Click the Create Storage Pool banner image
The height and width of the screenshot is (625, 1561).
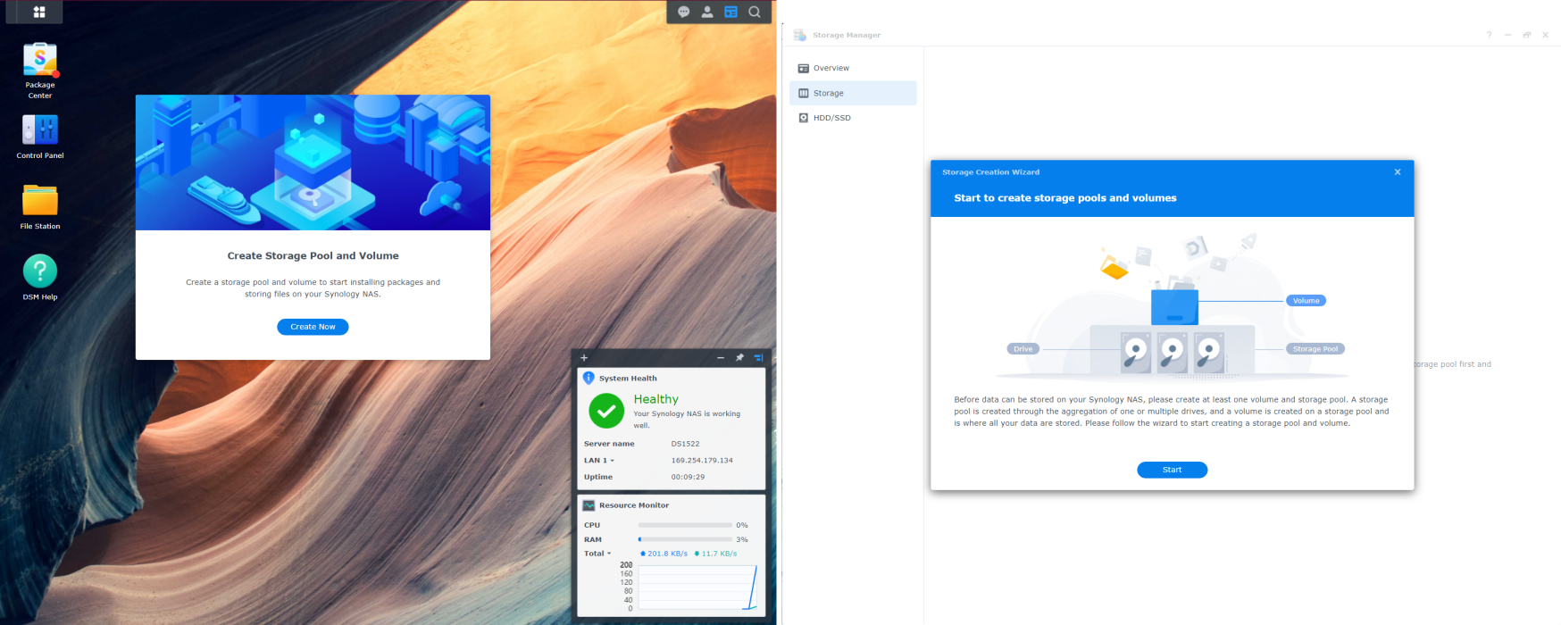click(313, 162)
